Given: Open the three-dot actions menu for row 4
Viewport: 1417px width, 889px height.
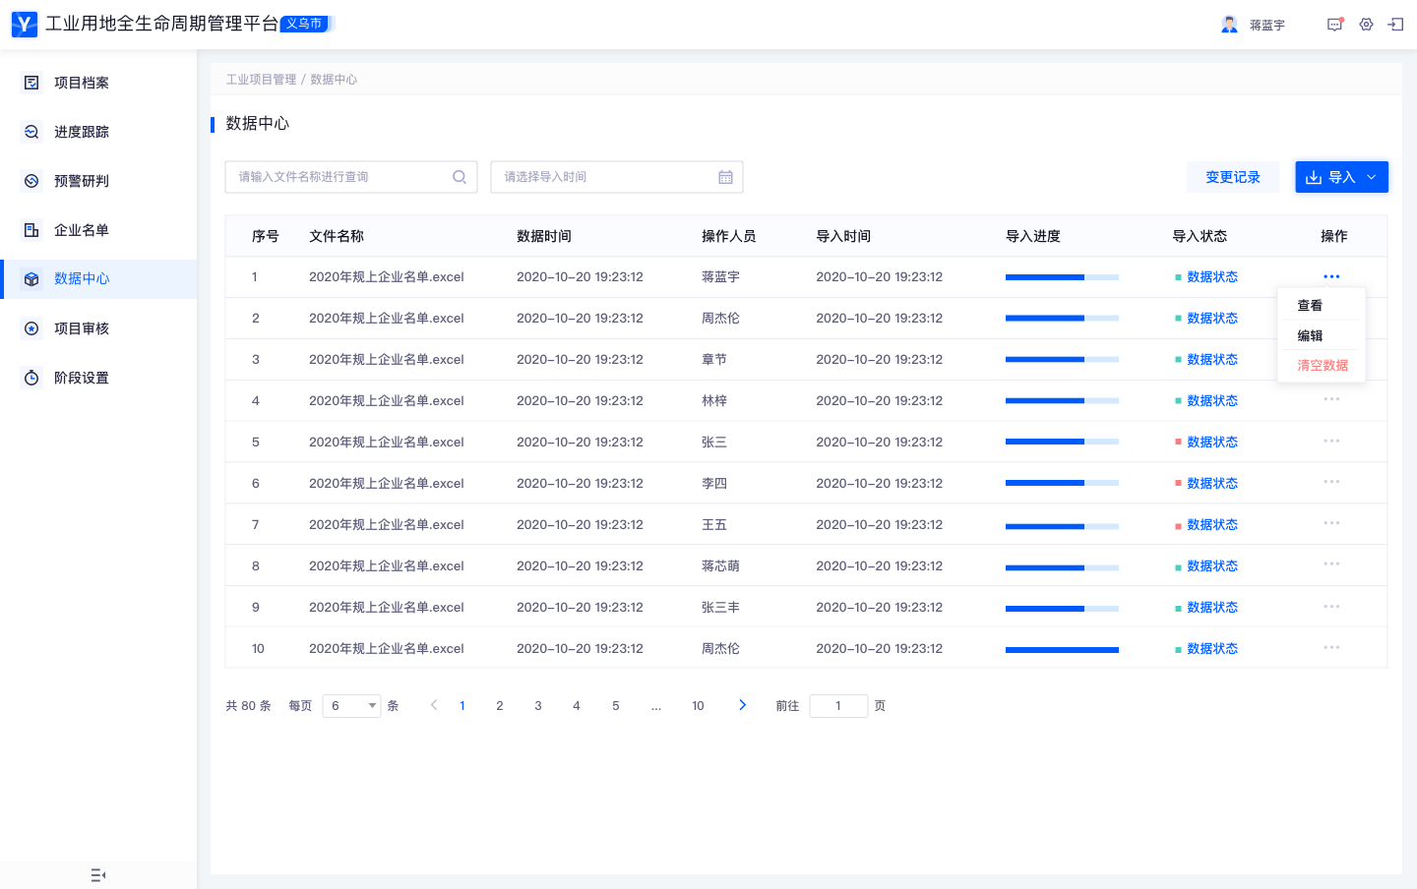Looking at the screenshot, I should 1331,399.
